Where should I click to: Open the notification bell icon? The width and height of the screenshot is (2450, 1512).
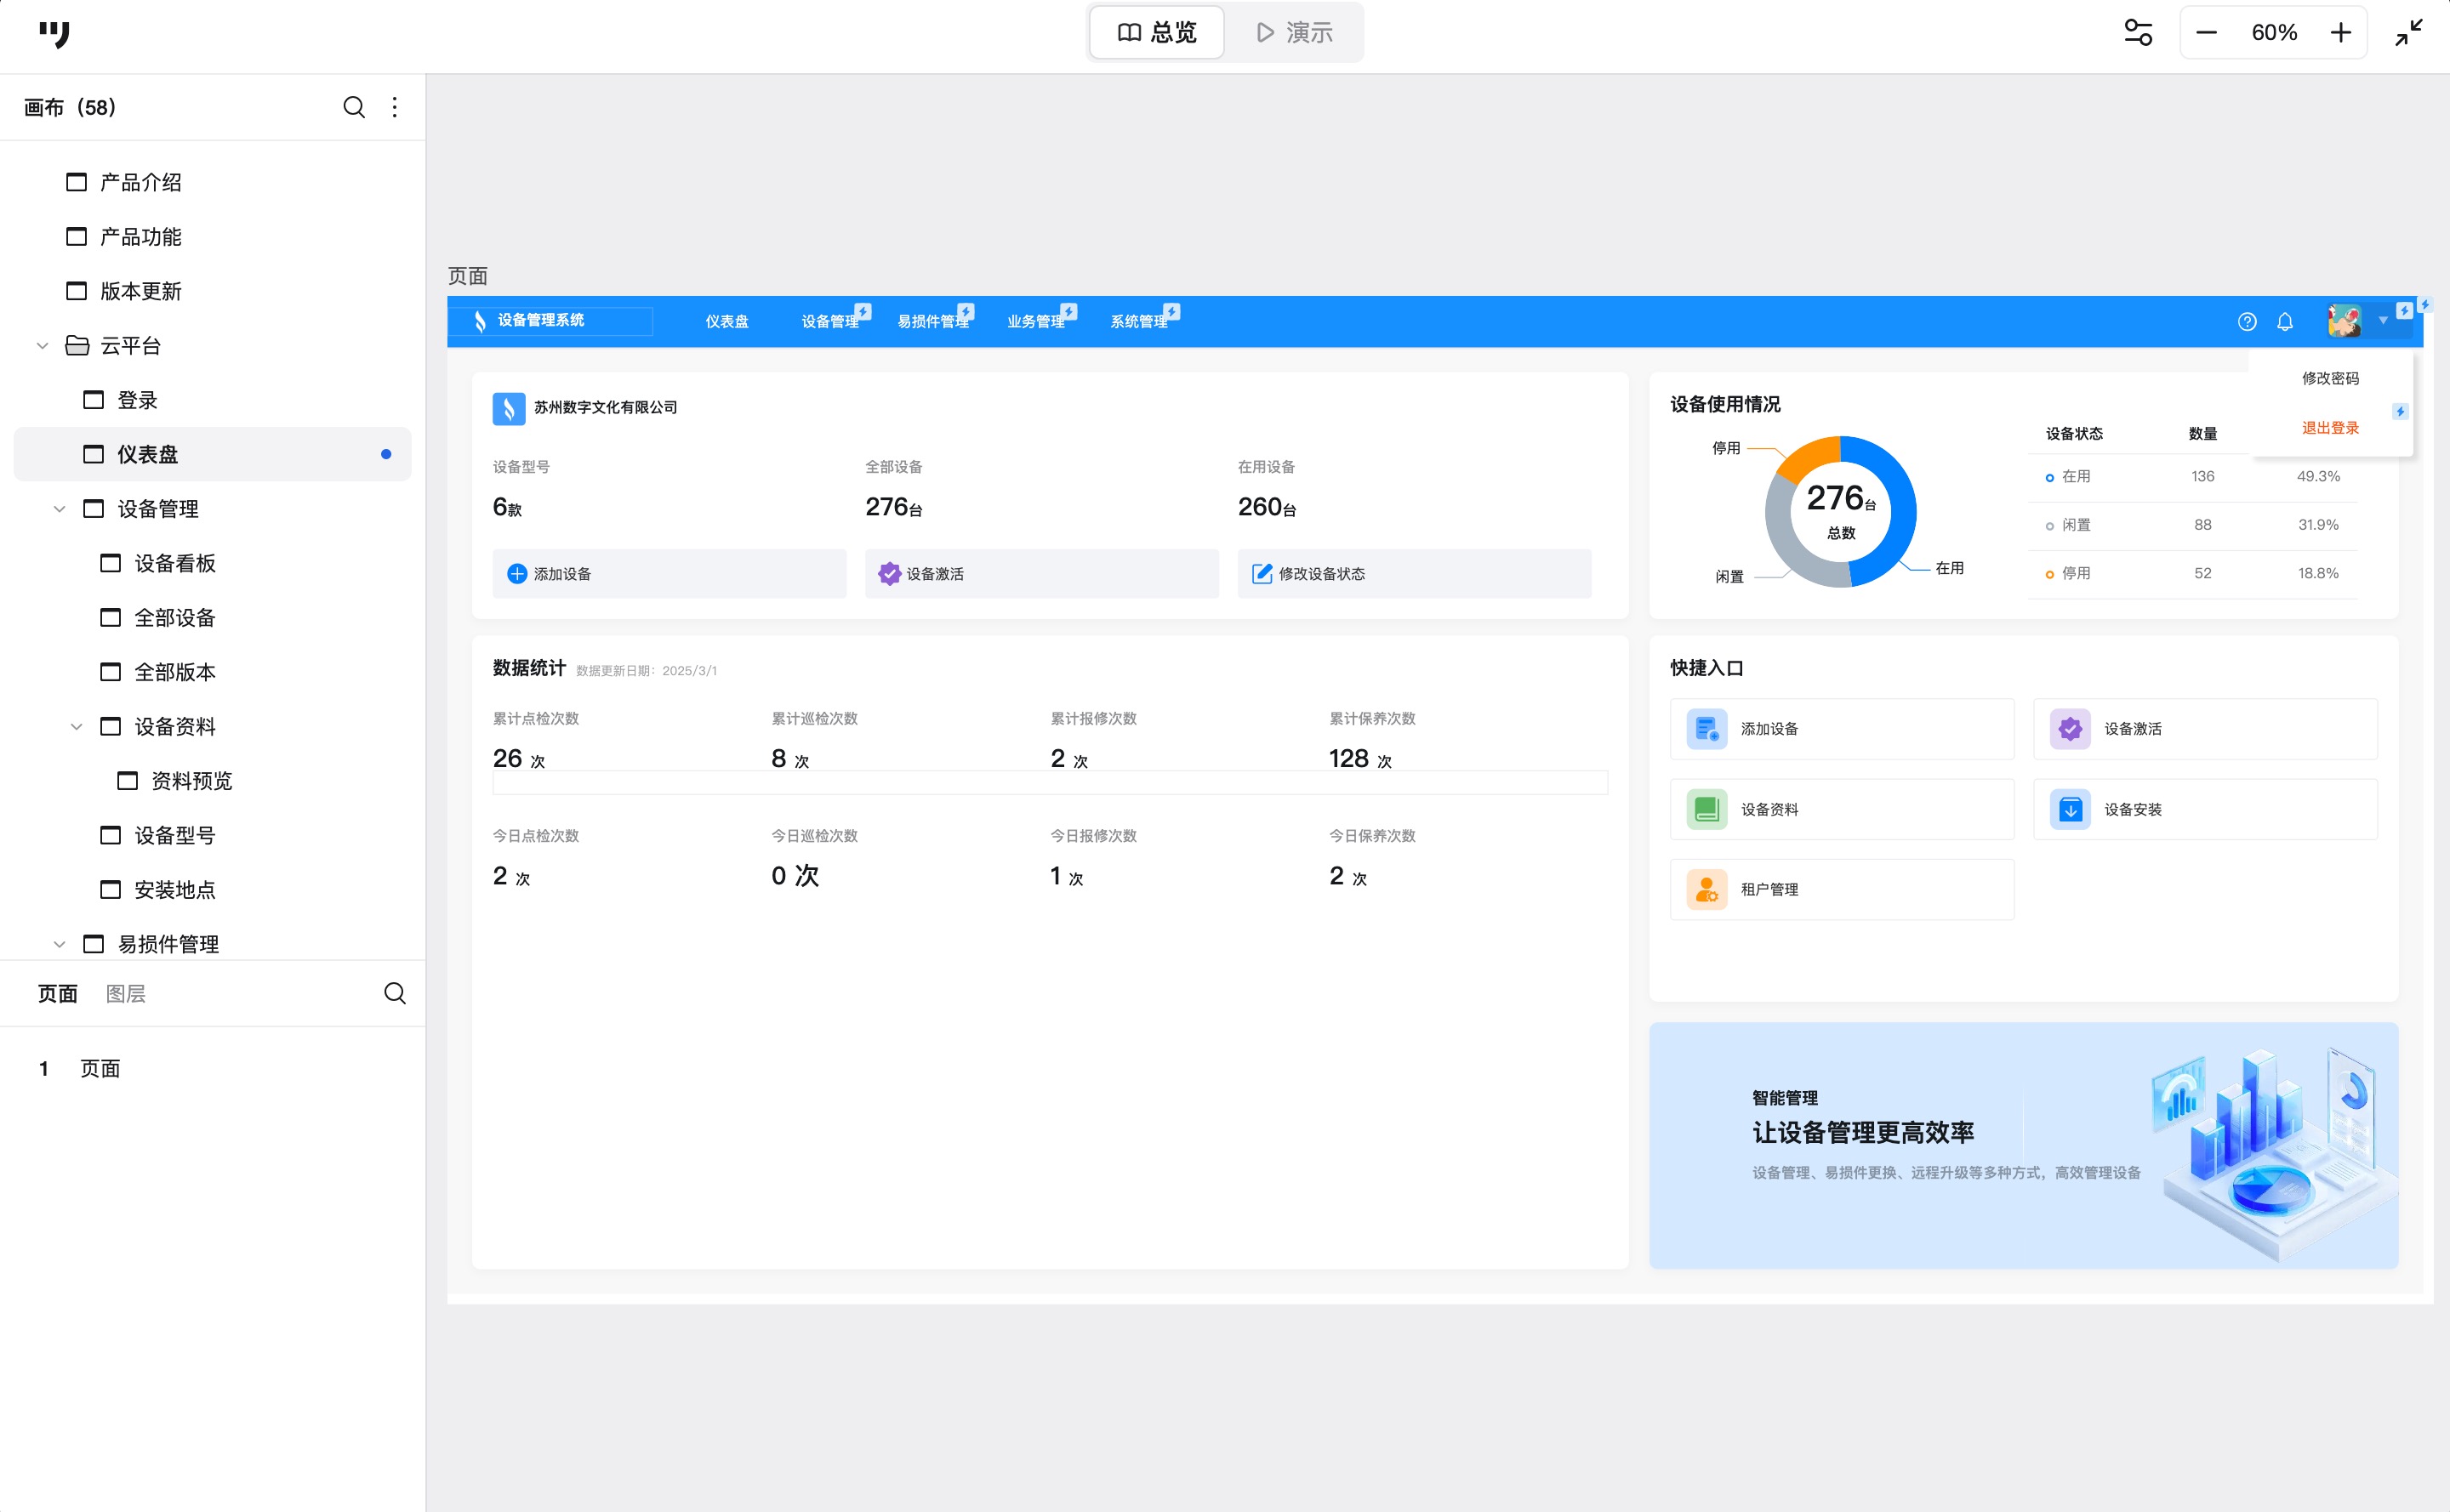coord(2285,322)
